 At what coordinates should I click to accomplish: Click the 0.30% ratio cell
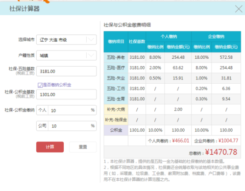click(201, 99)
